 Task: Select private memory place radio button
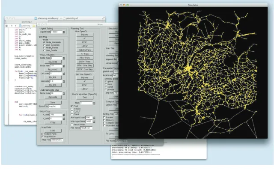106,89
